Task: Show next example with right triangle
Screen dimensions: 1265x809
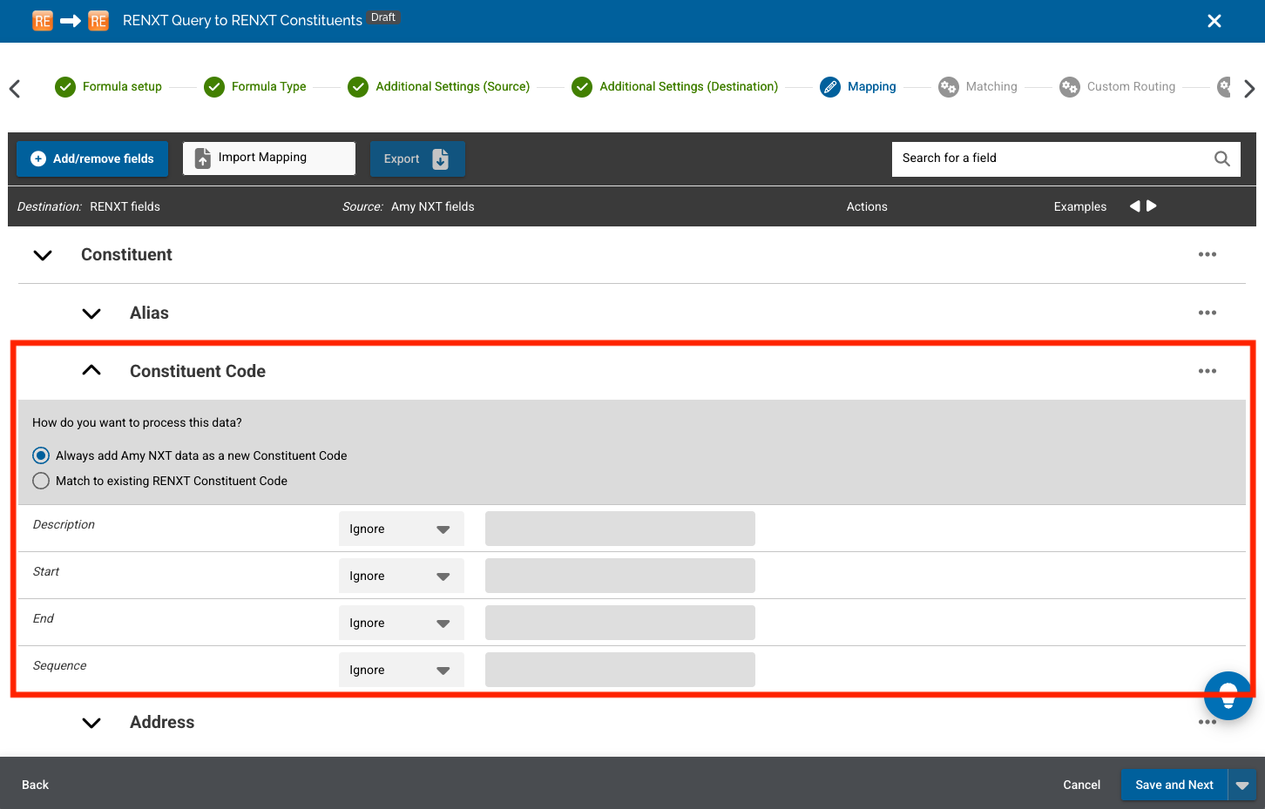Action: pyautogui.click(x=1152, y=206)
